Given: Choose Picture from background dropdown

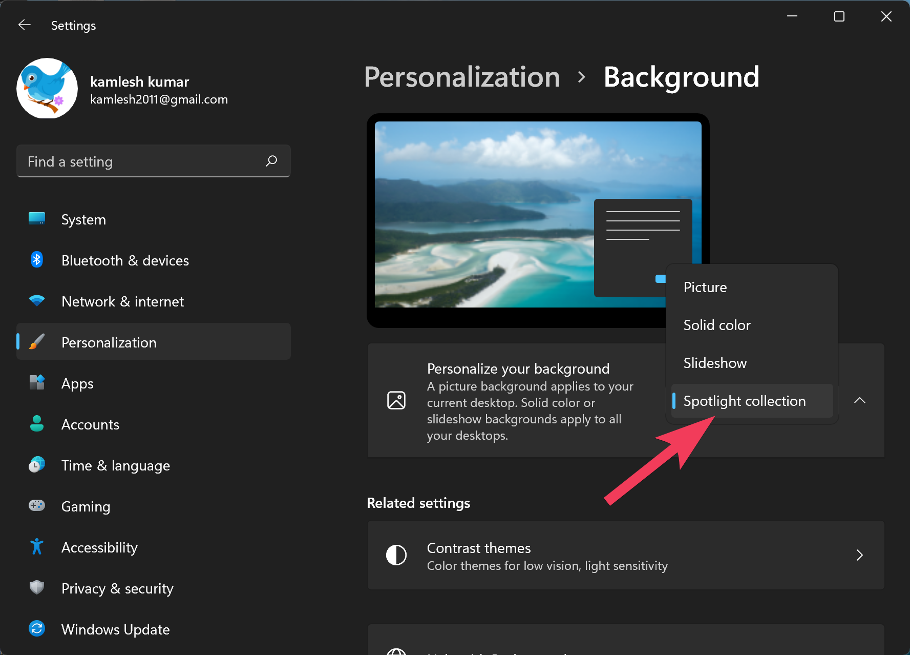Looking at the screenshot, I should [752, 287].
